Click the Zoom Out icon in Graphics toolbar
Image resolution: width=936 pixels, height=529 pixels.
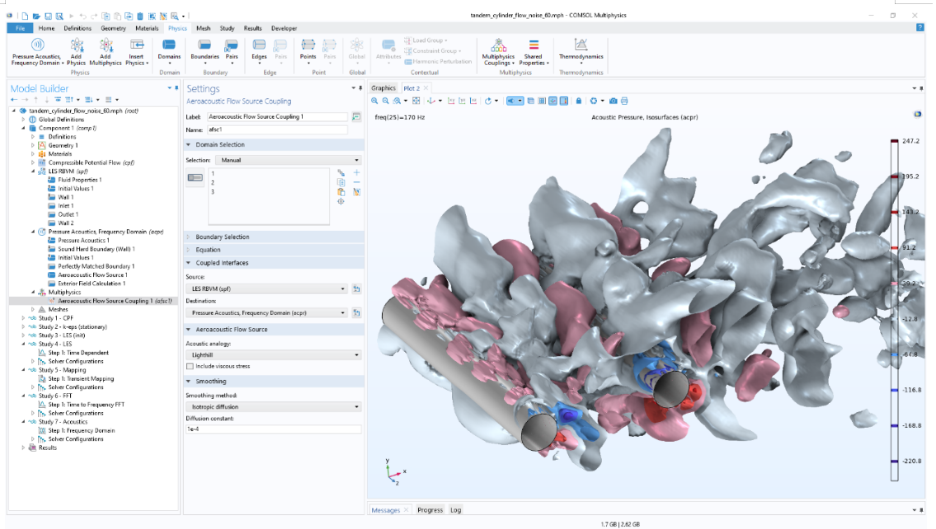tap(386, 101)
